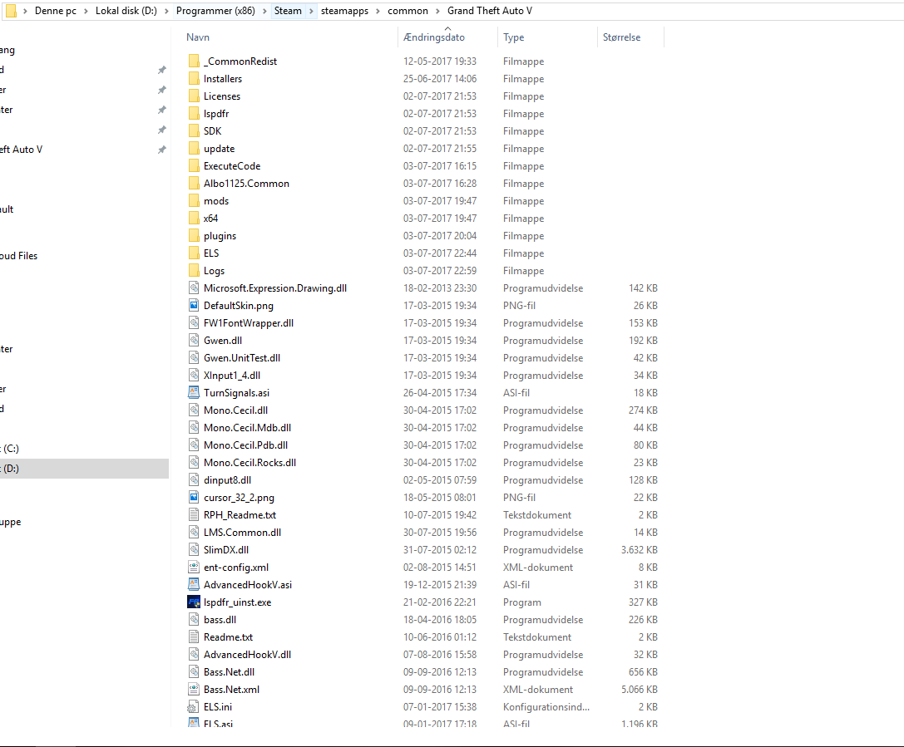Select the lspdfr folder icon
904x747 pixels.
[x=195, y=114]
